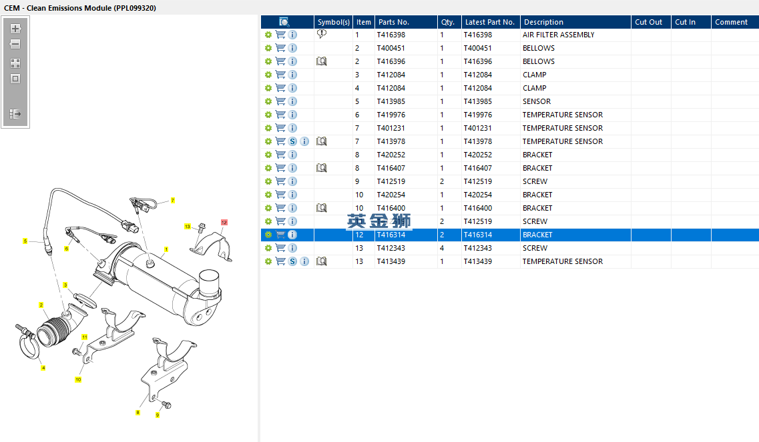Add T416398 air filter assembly to cart
759x442 pixels.
(x=280, y=35)
